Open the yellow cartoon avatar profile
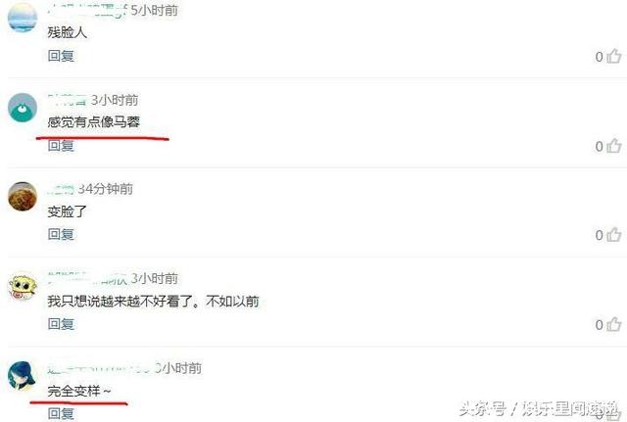The image size is (627, 422). (x=23, y=285)
